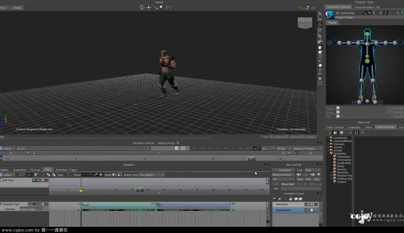Open the Filters tab in Resources
The height and width of the screenshot is (233, 404).
[368, 127]
